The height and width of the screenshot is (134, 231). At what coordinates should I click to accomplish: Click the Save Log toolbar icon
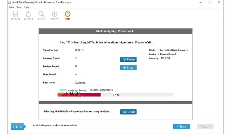15,15
